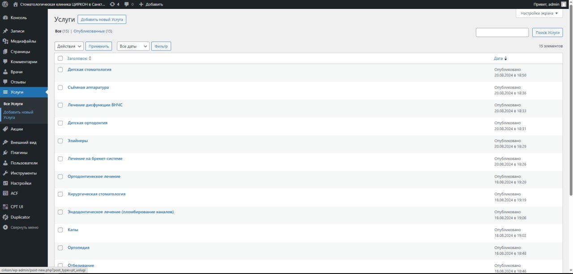This screenshot has height=274, width=573.
Task: Click the Фильтр button
Action: [161, 46]
